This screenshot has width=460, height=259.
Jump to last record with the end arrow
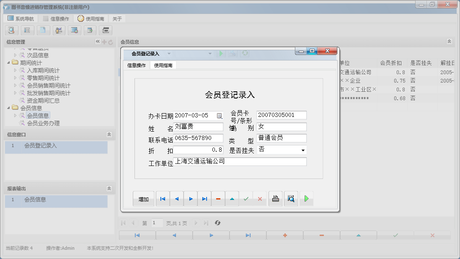(204, 198)
